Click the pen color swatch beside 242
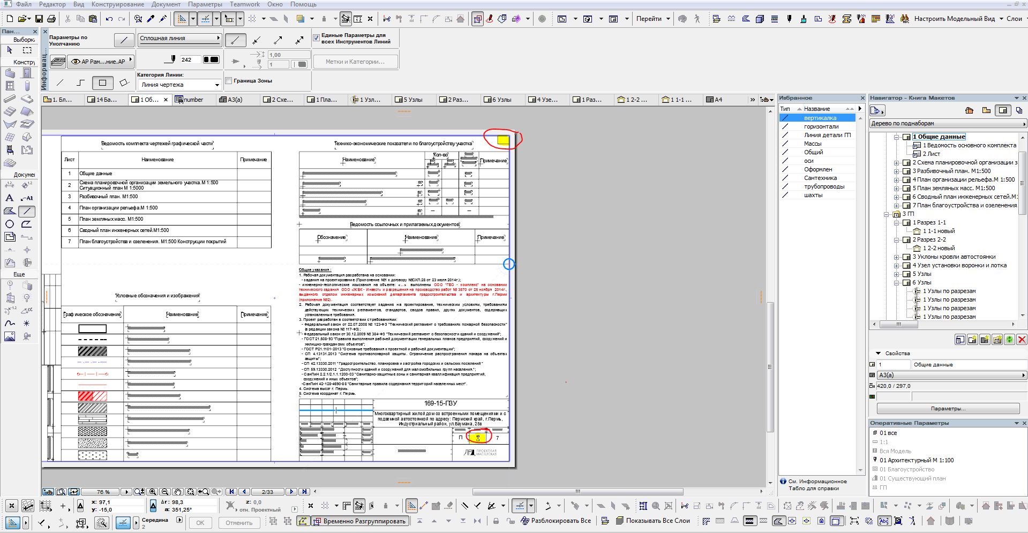This screenshot has height=533, width=1028. click(211, 59)
